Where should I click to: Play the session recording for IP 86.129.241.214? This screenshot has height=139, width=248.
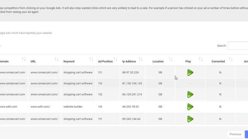tap(190, 94)
